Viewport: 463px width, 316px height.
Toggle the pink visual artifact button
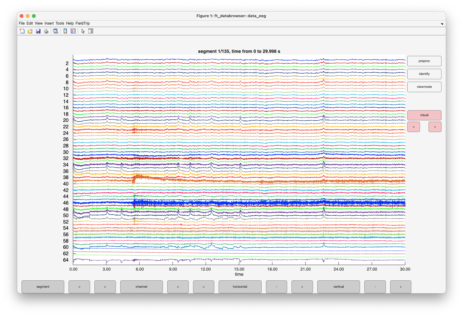point(424,115)
